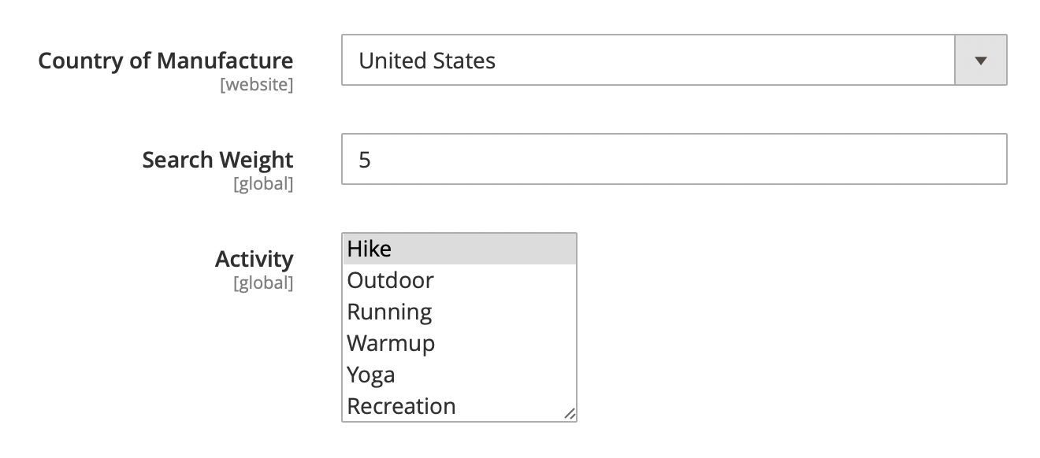The width and height of the screenshot is (1040, 458).
Task: Click the highlighted row in Activity listbox
Action: pyautogui.click(x=459, y=249)
